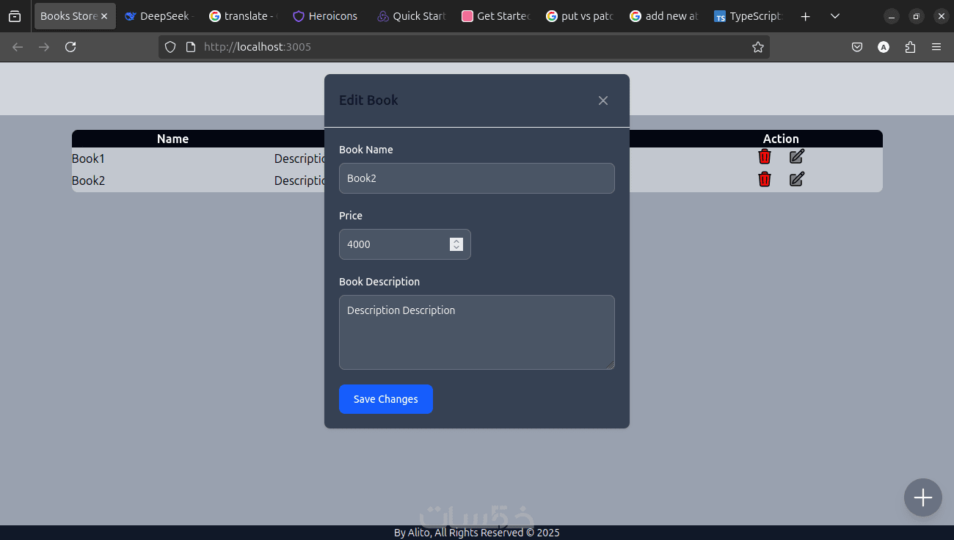Screen dimensions: 954x540
Task: Open the edit pencil icon for Book2
Action: (x=797, y=179)
